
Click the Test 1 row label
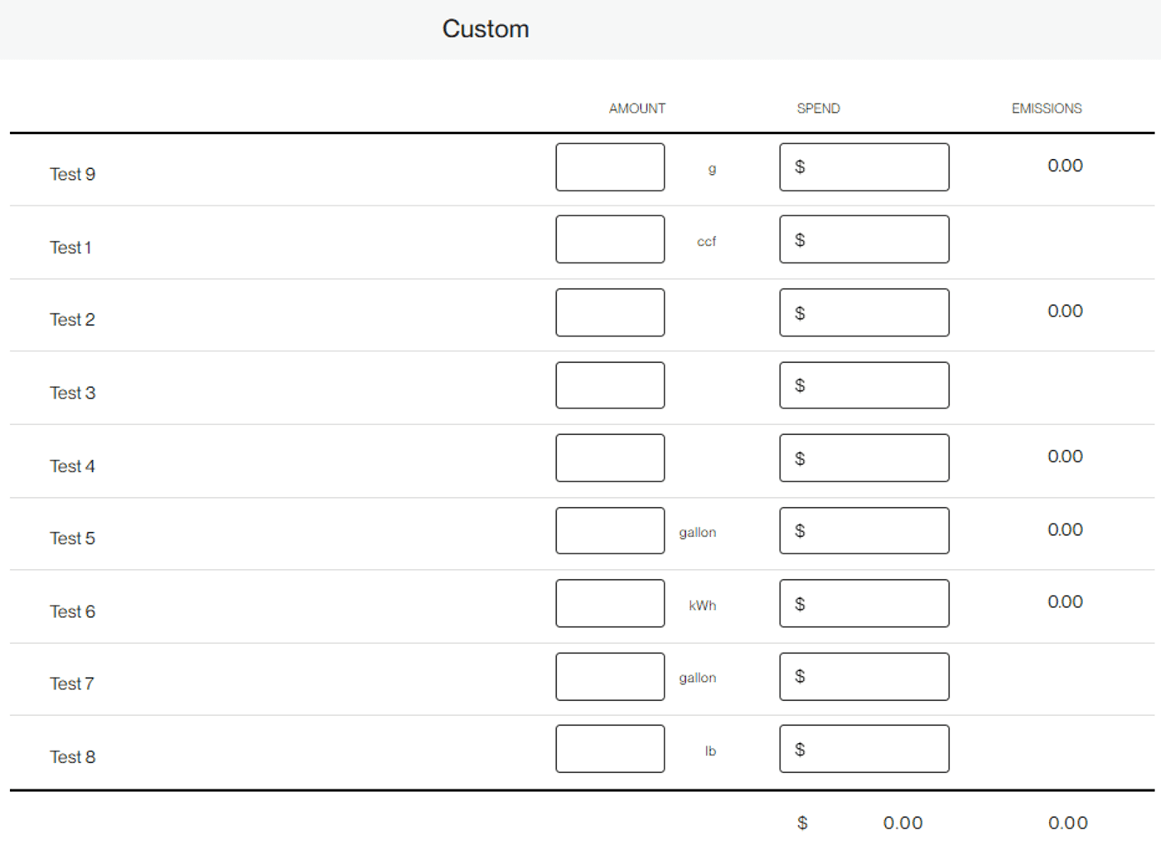[70, 247]
